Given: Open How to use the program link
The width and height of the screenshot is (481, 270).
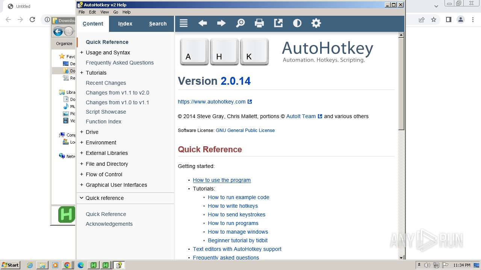Looking at the screenshot, I should coord(222,180).
